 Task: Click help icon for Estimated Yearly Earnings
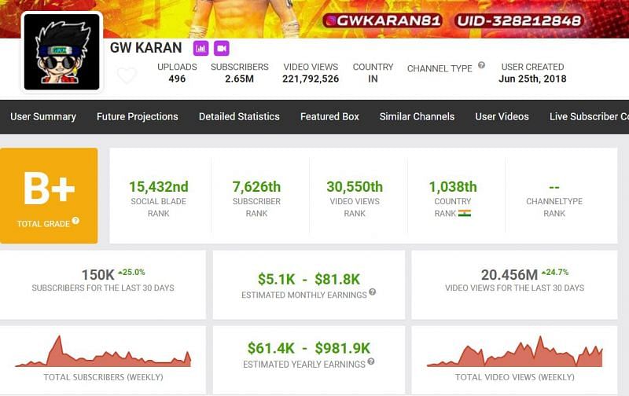[x=370, y=362]
